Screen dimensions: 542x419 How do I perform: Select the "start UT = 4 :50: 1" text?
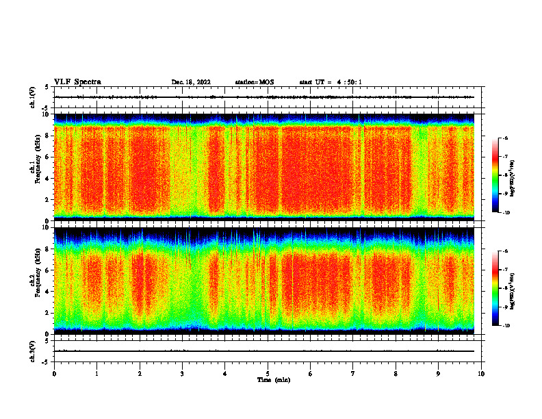point(331,82)
